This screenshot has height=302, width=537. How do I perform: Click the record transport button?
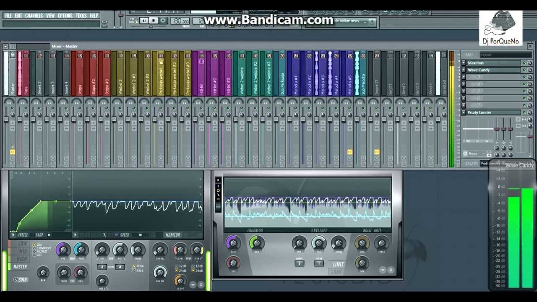(x=163, y=21)
